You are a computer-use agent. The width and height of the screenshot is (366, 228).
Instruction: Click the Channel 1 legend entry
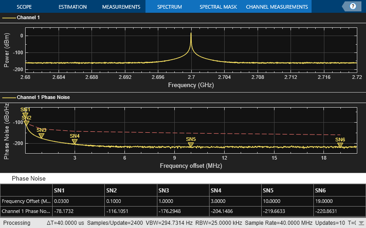point(28,18)
